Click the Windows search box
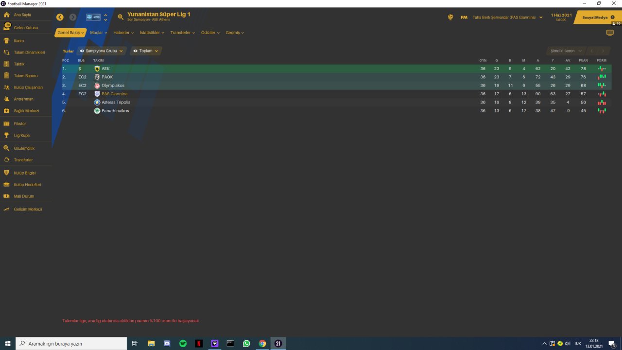622x350 pixels. 71,344
